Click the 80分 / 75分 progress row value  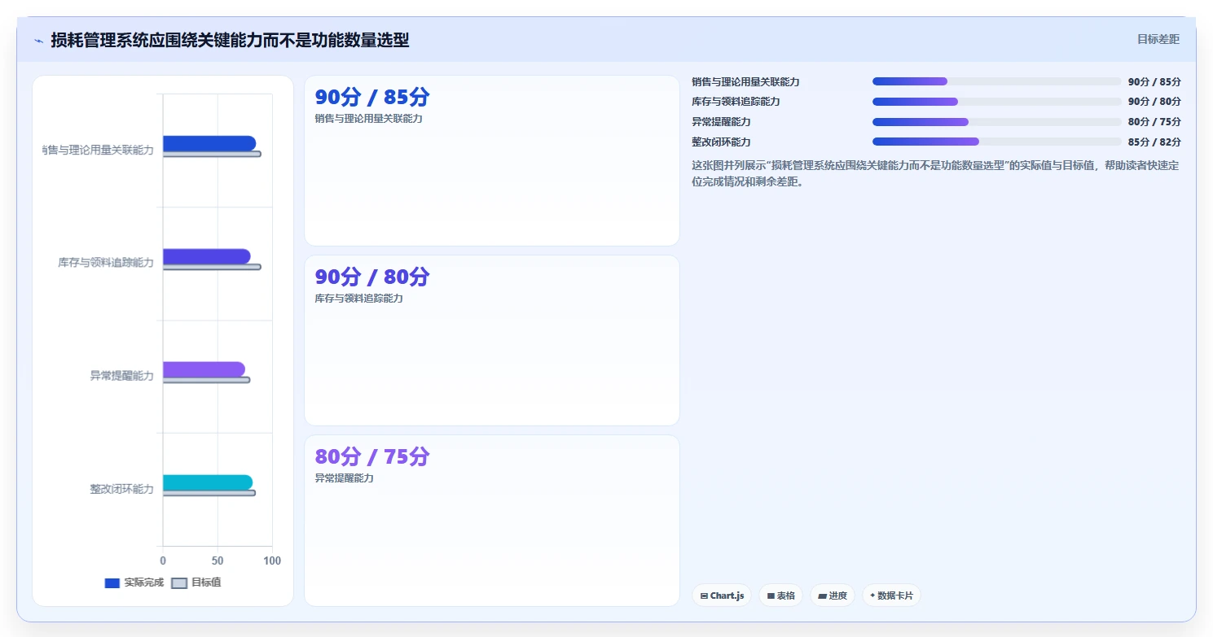1154,122
